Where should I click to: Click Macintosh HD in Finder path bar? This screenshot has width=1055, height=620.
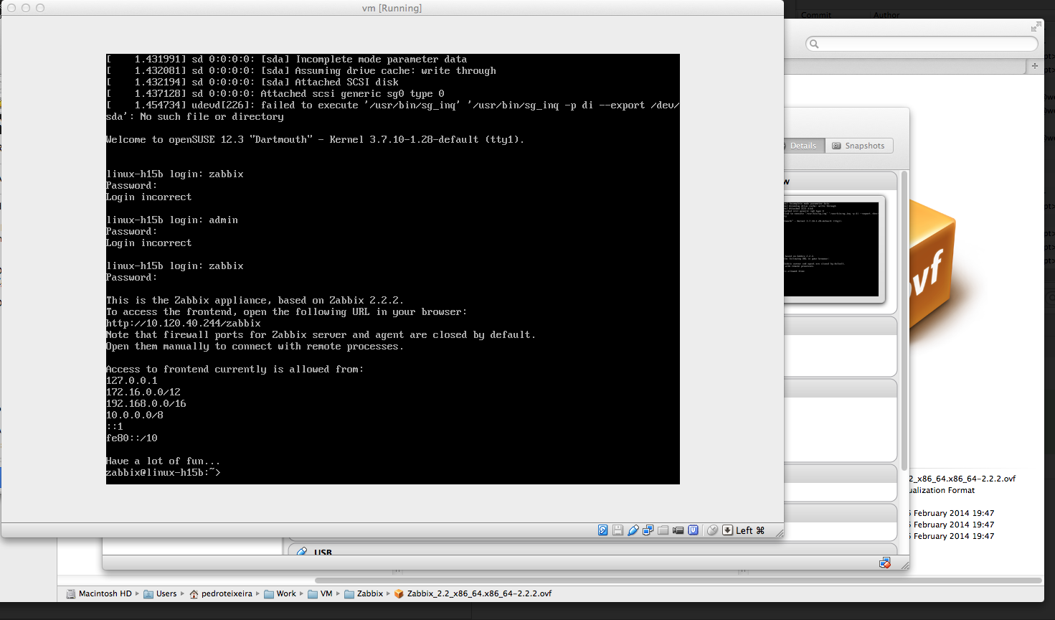tap(99, 593)
